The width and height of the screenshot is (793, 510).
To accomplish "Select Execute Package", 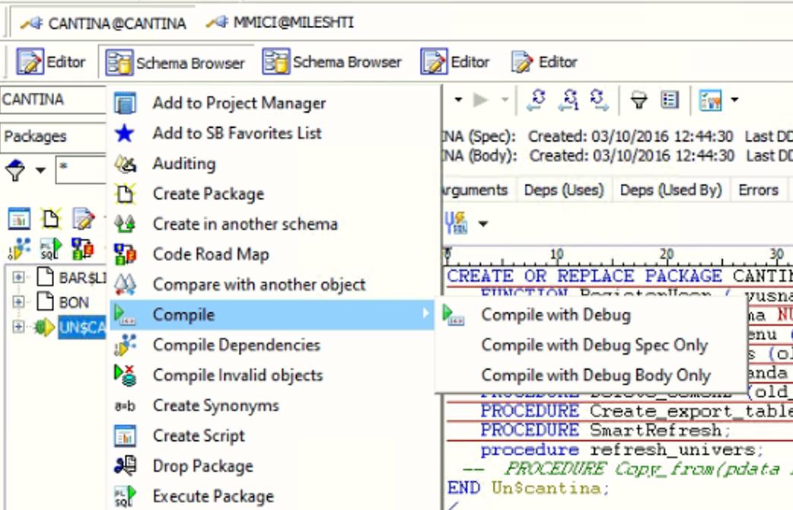I will point(213,496).
